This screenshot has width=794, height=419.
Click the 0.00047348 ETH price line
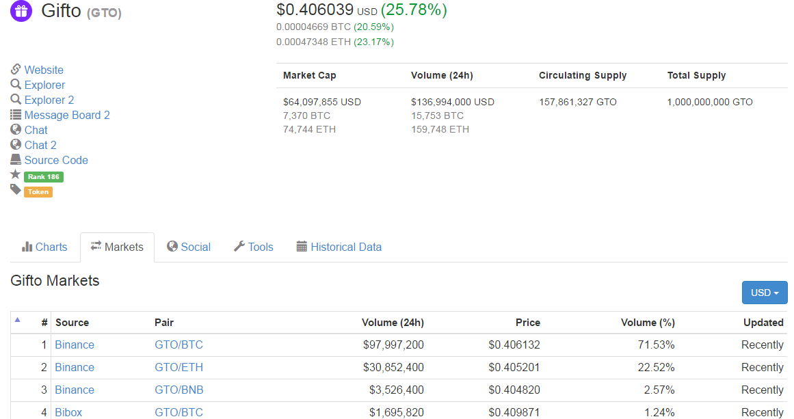334,42
